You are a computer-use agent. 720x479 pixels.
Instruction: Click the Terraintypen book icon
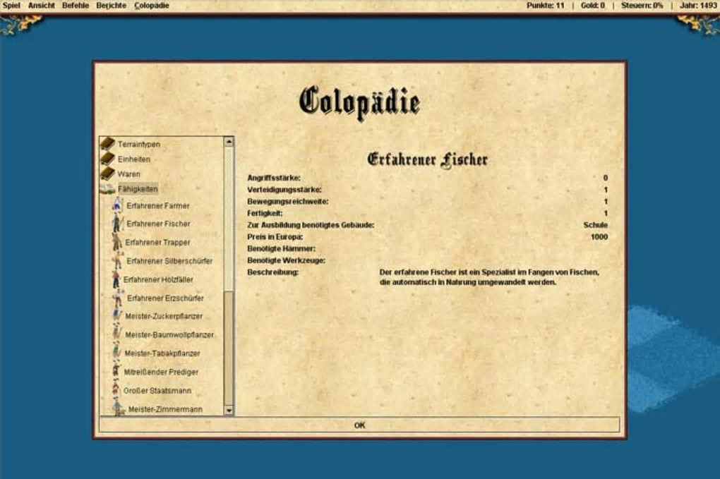(107, 144)
